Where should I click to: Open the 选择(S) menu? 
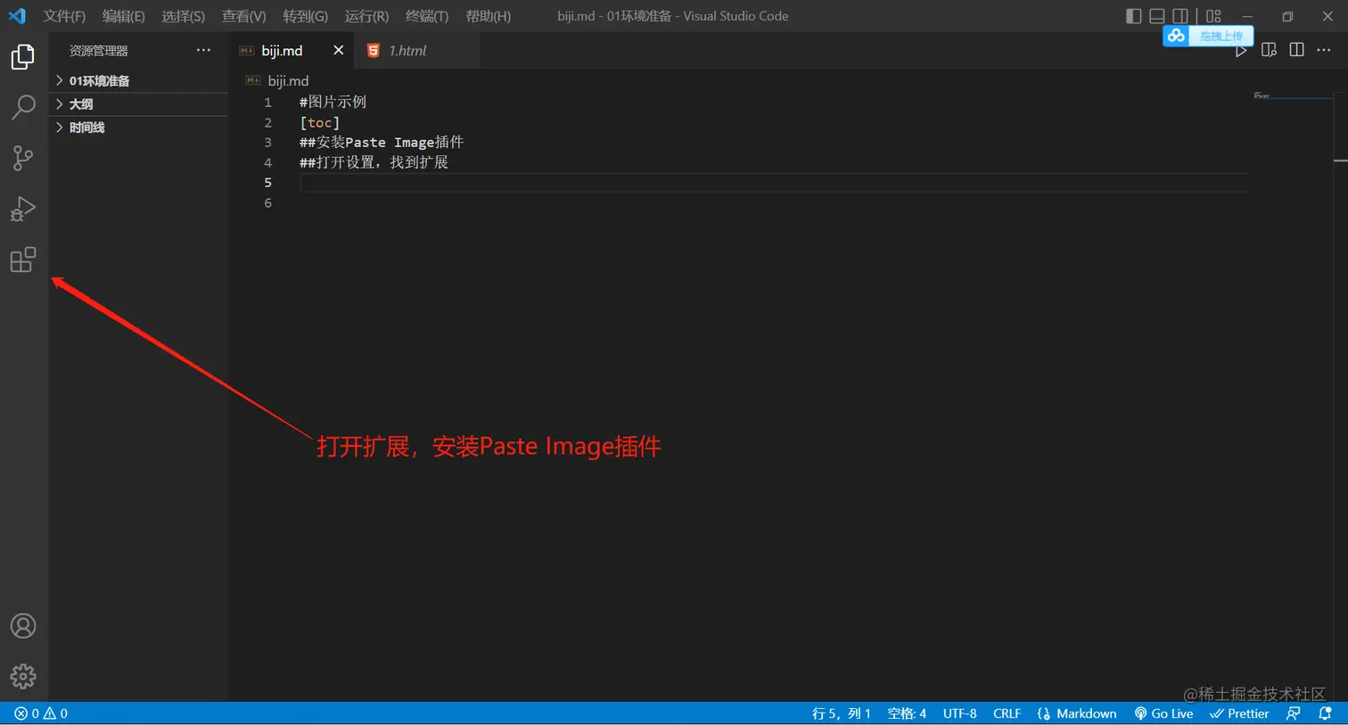pos(183,16)
